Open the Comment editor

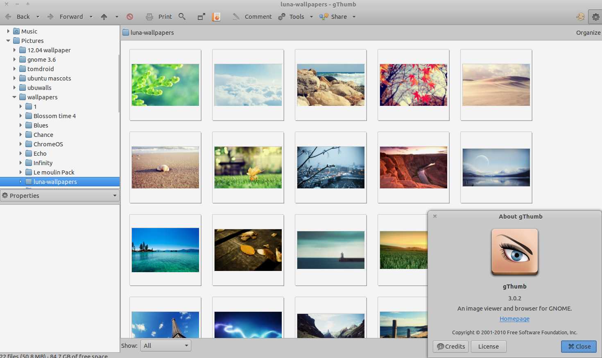tap(252, 17)
